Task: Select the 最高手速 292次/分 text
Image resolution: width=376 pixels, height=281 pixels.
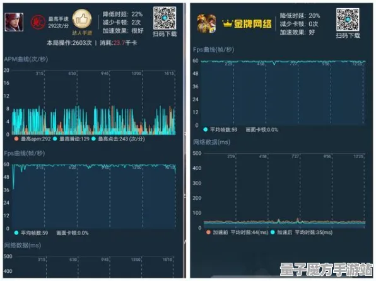Action: [x=58, y=22]
